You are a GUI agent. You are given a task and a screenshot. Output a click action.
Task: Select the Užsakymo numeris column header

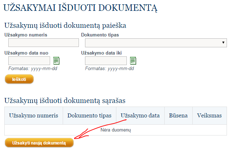click(x=34, y=116)
